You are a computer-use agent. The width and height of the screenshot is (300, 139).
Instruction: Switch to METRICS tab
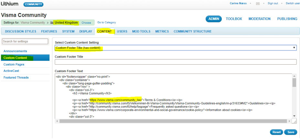[162, 31]
